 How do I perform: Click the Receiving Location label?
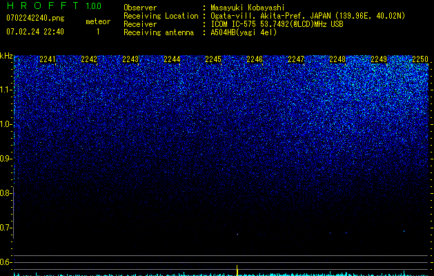(161, 16)
